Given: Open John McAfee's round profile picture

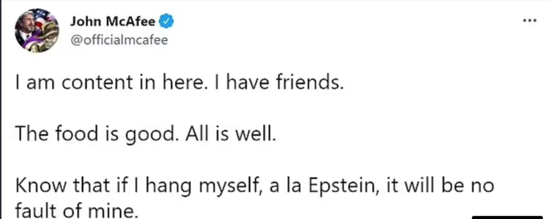Looking at the screenshot, I should point(37,31).
